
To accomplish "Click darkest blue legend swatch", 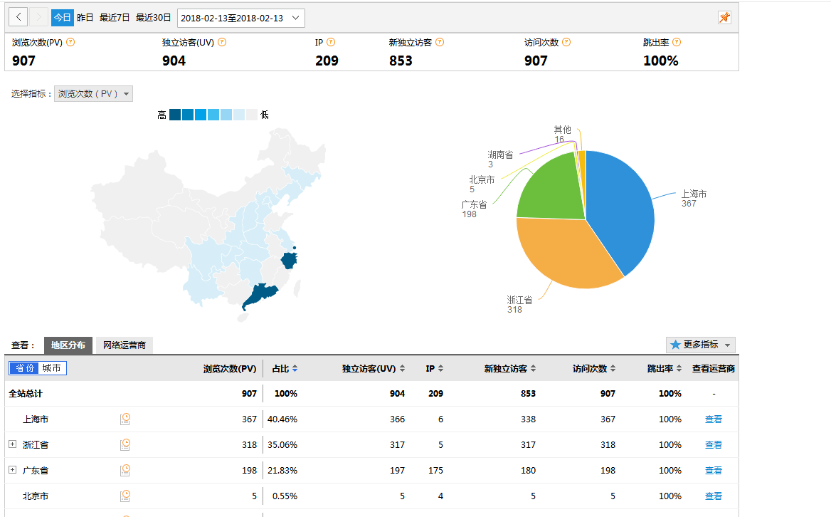I will click(175, 115).
